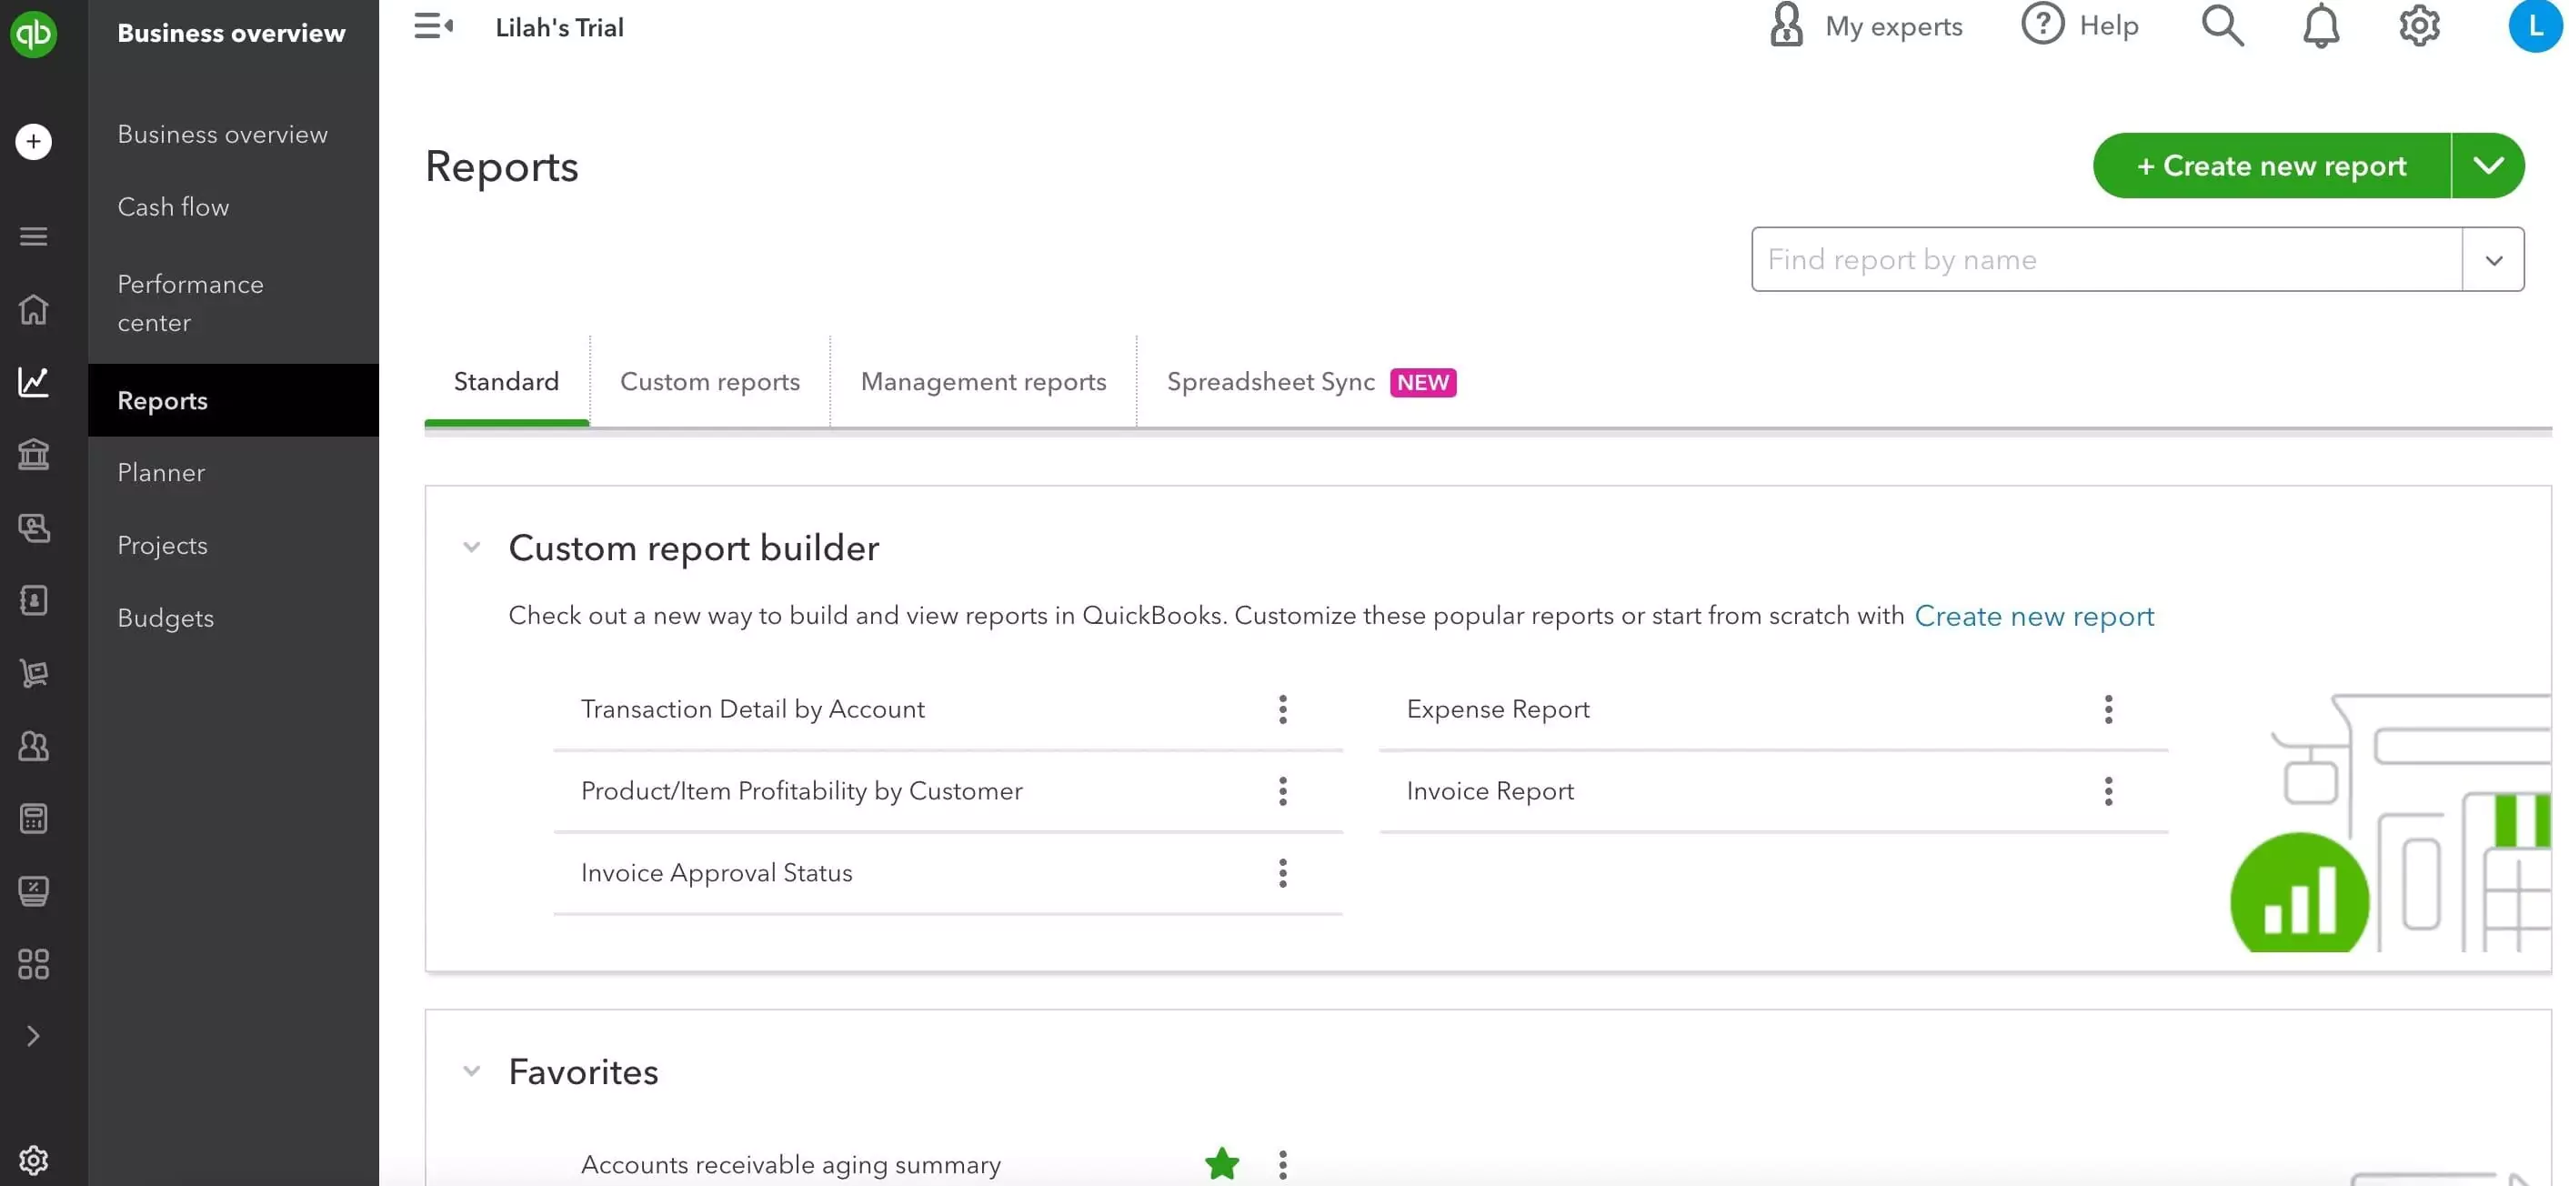This screenshot has height=1186, width=2569.
Task: Click the home icon in left rail
Action: [33, 309]
